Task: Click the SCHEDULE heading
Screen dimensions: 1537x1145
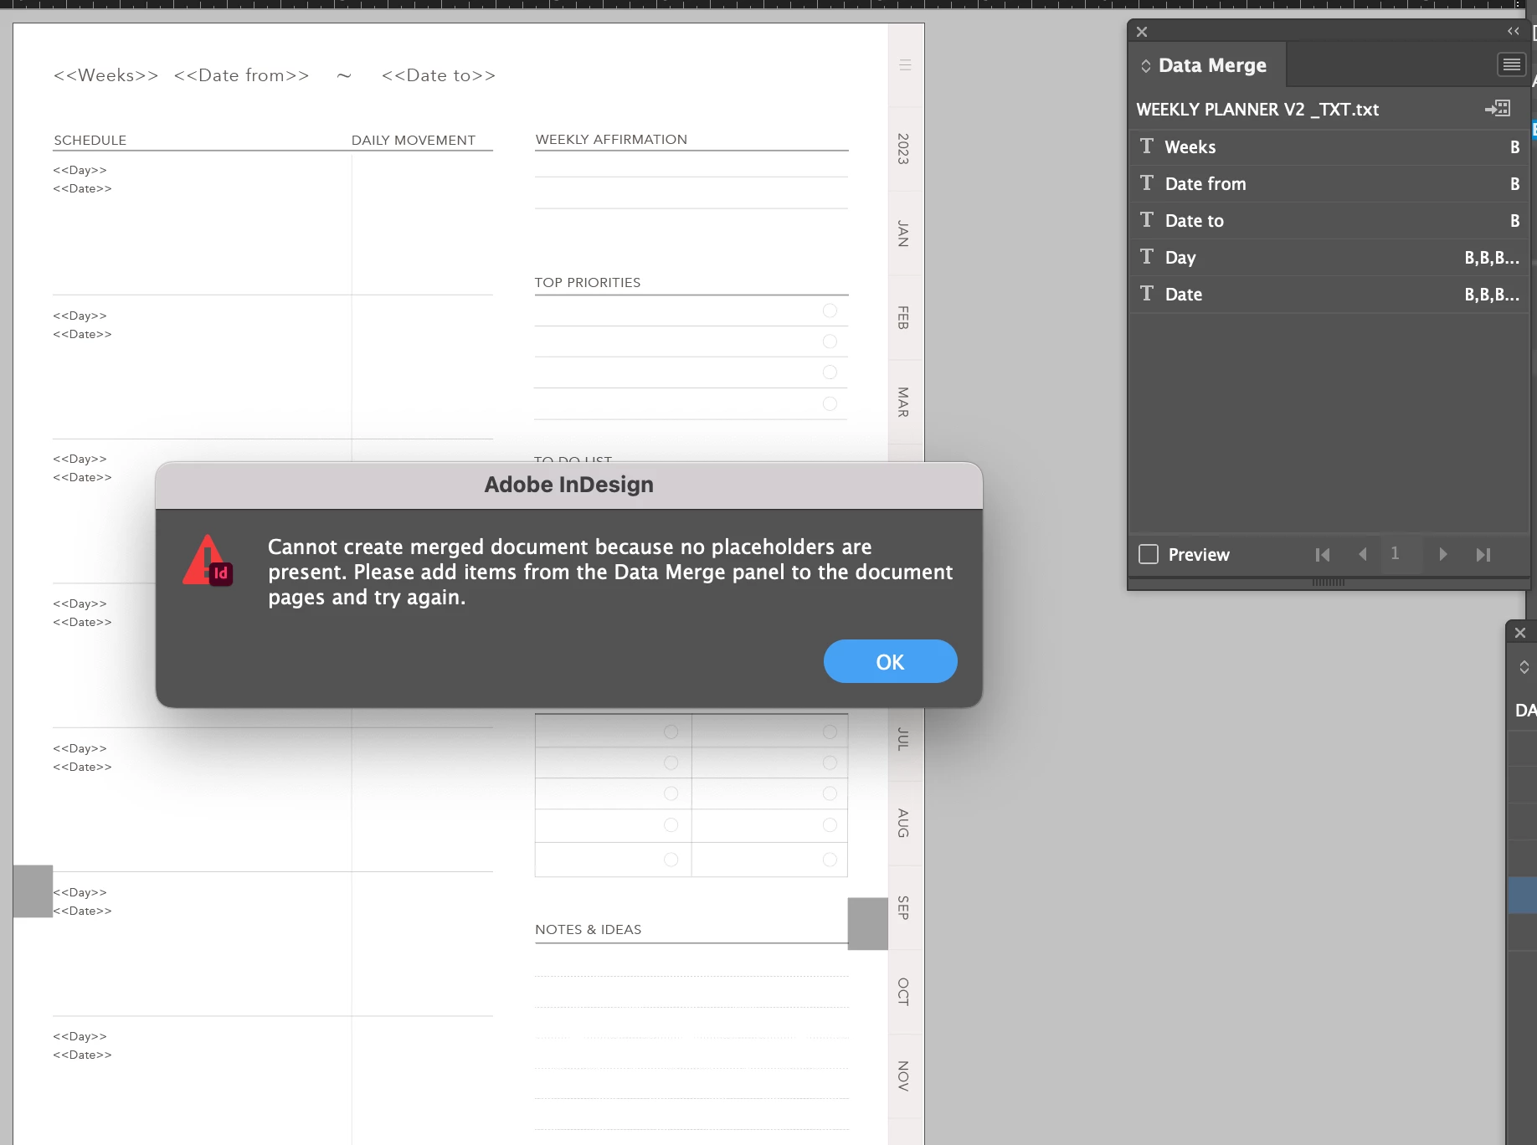Action: tap(90, 140)
